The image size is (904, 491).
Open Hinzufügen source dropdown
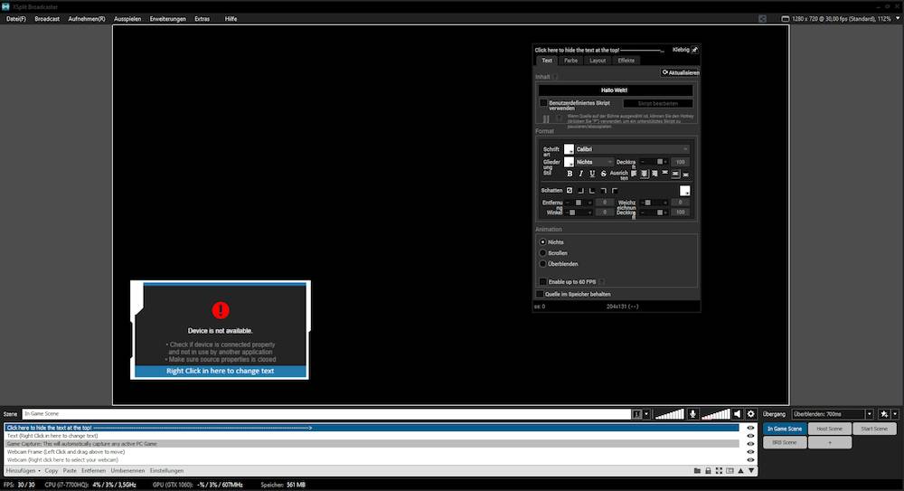point(24,471)
